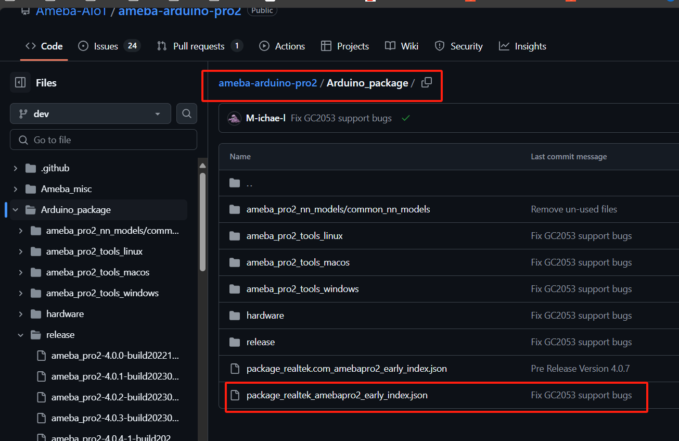Copy path using breadcrumb copy icon

(426, 82)
